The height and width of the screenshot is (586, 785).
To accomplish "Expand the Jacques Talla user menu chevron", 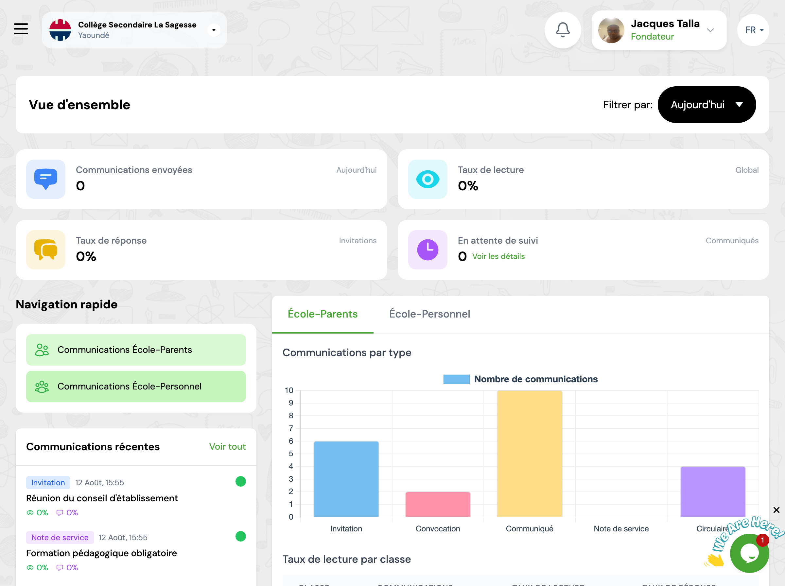I will (x=710, y=30).
